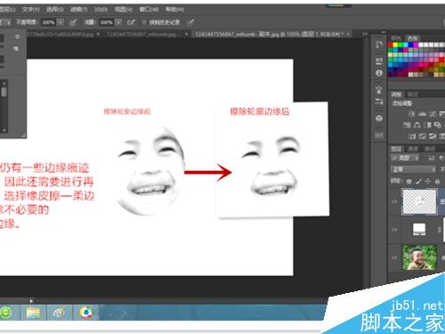445x334 pixels.
Task: Hide the top transparent face layer
Action: click(x=394, y=202)
